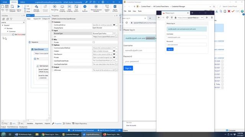Open Tools menu in Credential Manager
Viewport: 245px width, 137px height.
pyautogui.click(x=140, y=11)
